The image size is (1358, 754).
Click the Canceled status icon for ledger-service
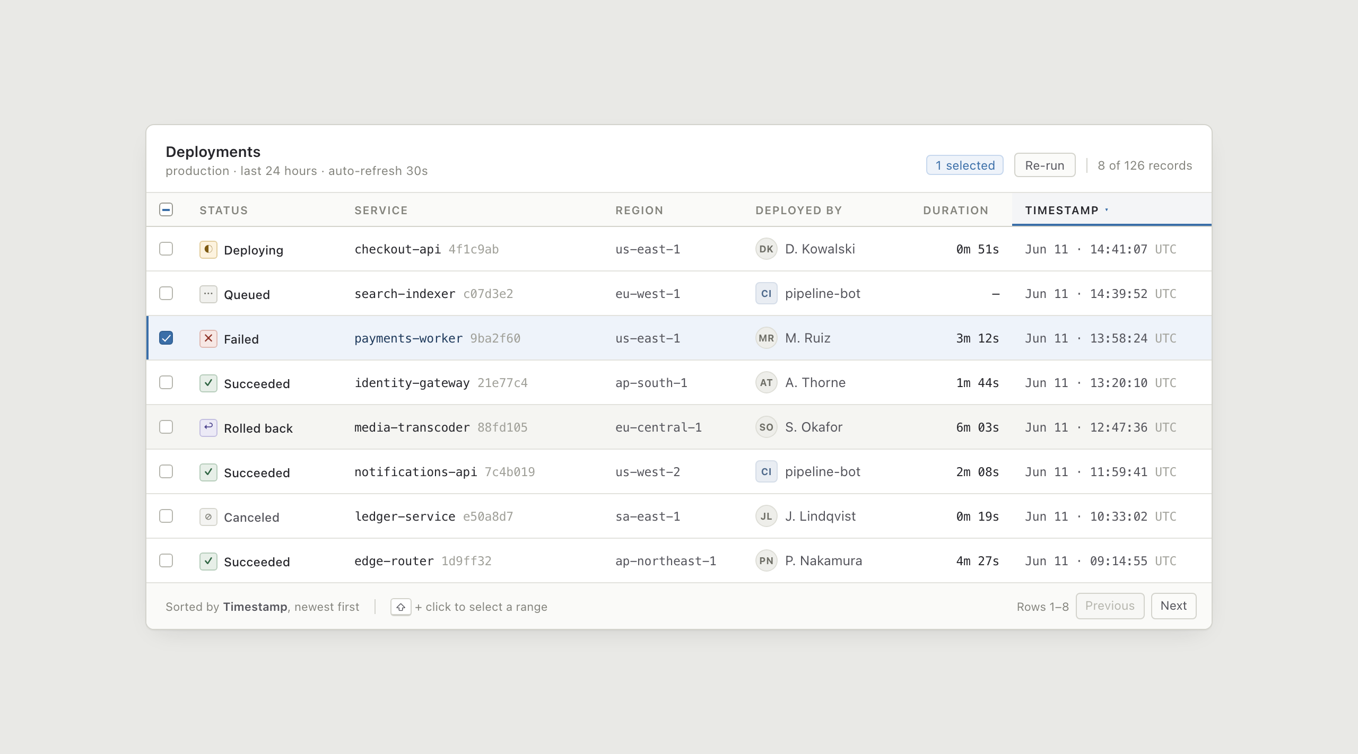(208, 516)
